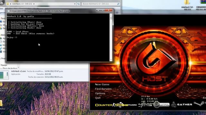Image resolution: width=206 pixels, height=115 pixels.
Task: Click the Gather logo with soldier icon
Action: click(182, 104)
